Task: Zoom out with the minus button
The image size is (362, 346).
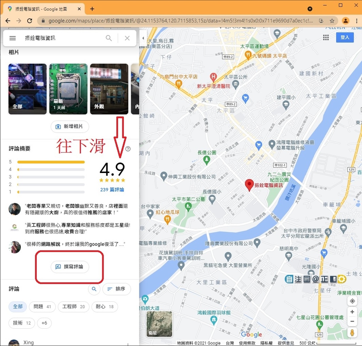Action: (x=352, y=321)
